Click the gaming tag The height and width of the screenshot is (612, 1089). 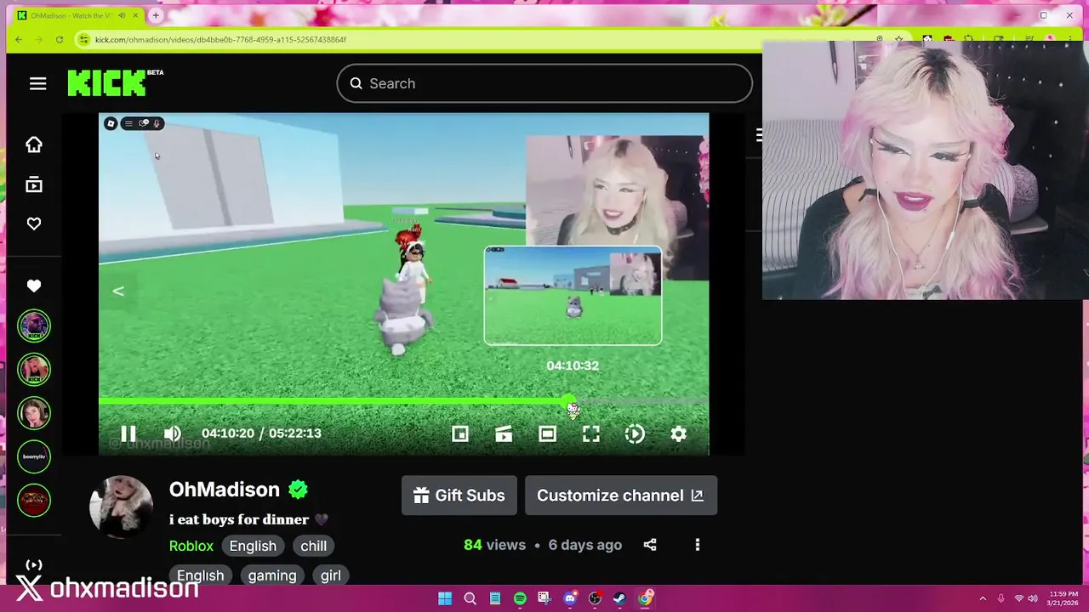[272, 575]
